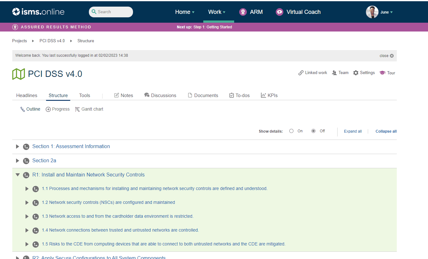The height and width of the screenshot is (259, 428).
Task: Switch to the Headlines tab
Action: 27,95
